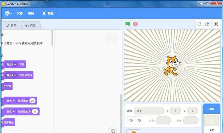Click the x coordinate field
The height and width of the screenshot is (133, 223).
click(175, 111)
